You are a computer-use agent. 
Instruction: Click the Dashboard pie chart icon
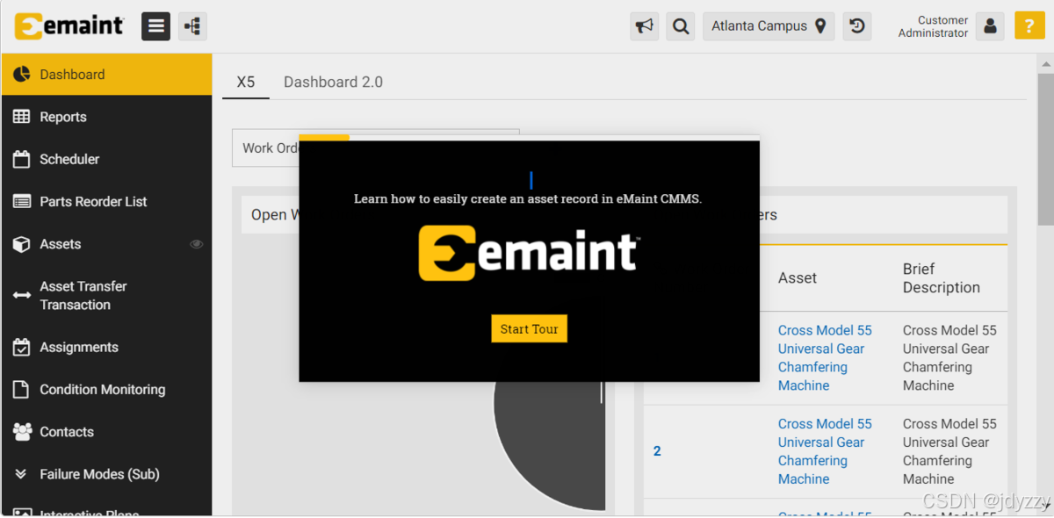pyautogui.click(x=22, y=75)
